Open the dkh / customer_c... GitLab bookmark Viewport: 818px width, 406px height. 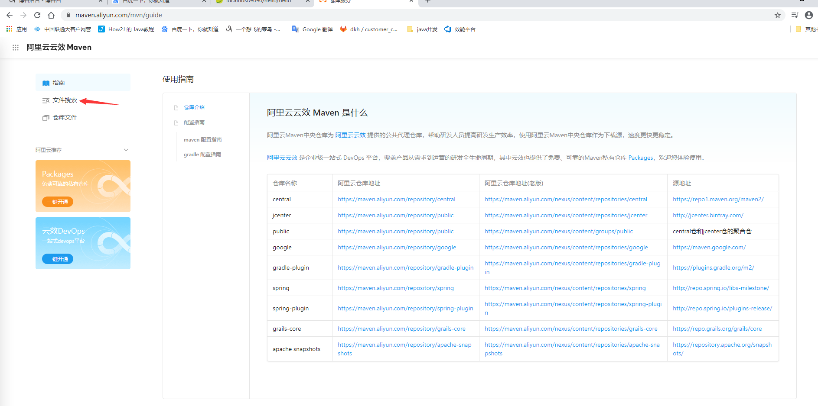click(369, 29)
